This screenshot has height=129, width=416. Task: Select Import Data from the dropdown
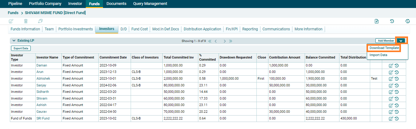378,55
